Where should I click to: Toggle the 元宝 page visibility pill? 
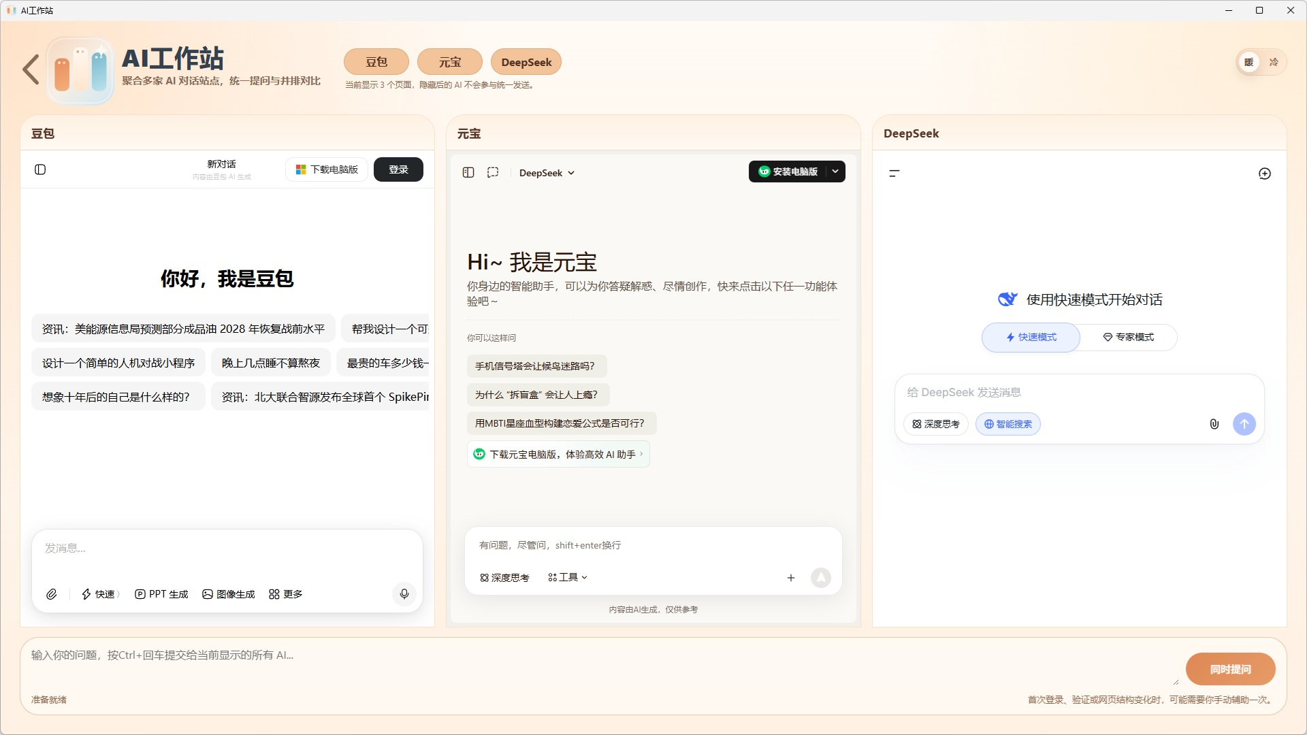click(x=450, y=62)
